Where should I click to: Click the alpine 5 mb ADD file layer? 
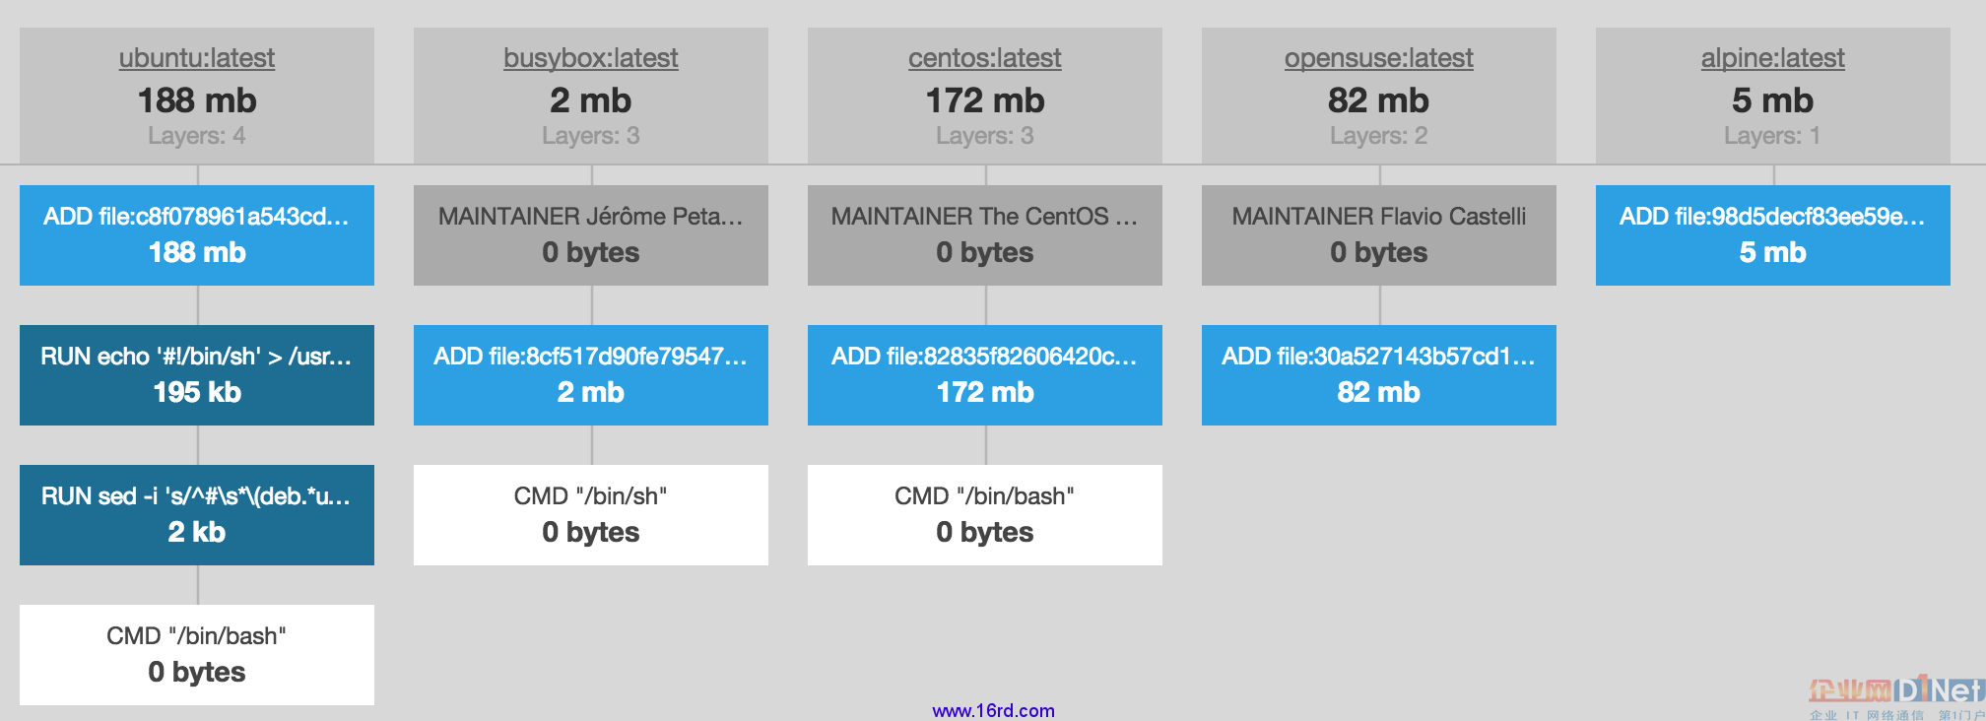1773,235
